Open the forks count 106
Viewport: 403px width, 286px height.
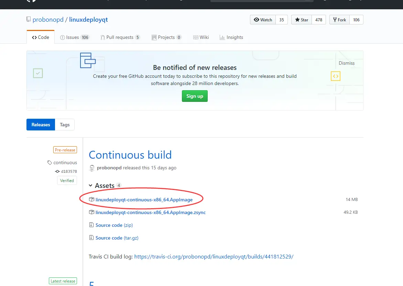356,20
